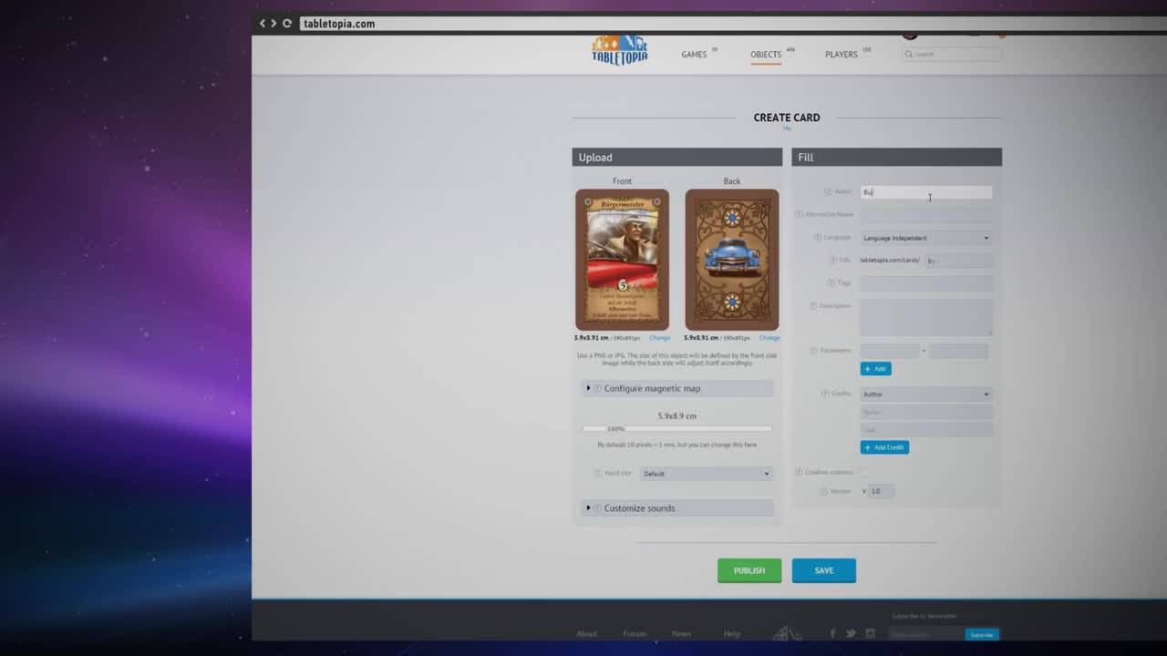Click the blue Save button
Image resolution: width=1167 pixels, height=656 pixels.
point(823,570)
